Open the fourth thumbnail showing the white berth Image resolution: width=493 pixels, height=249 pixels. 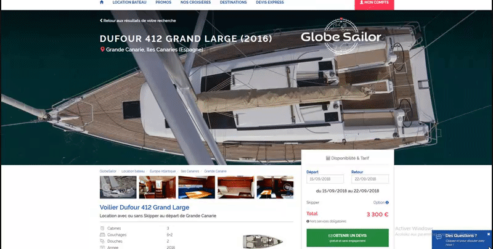[x=236, y=187]
